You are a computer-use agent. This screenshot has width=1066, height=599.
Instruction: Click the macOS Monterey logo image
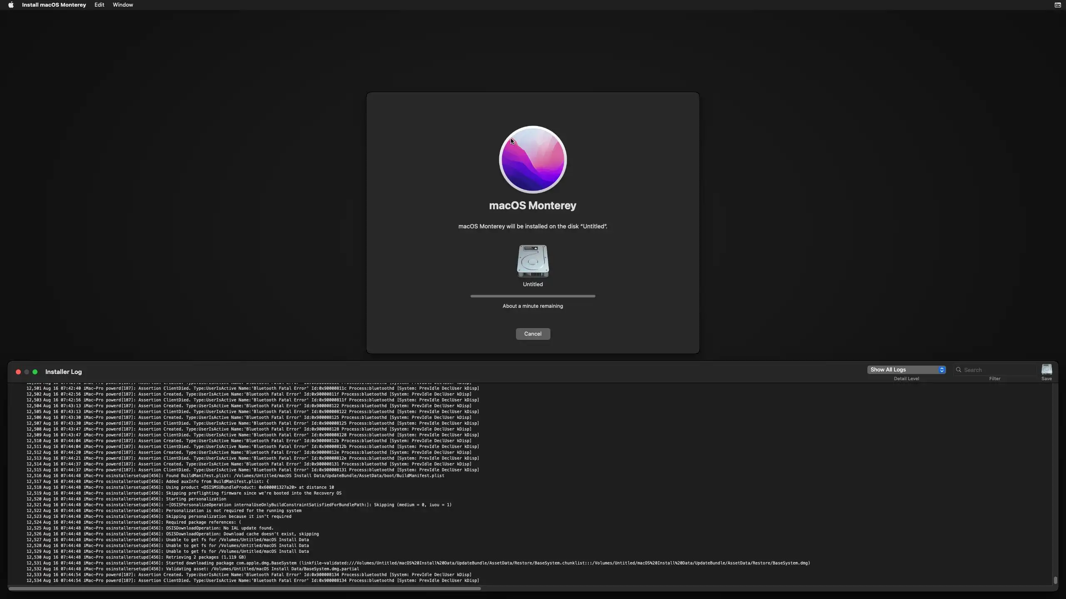(x=533, y=160)
